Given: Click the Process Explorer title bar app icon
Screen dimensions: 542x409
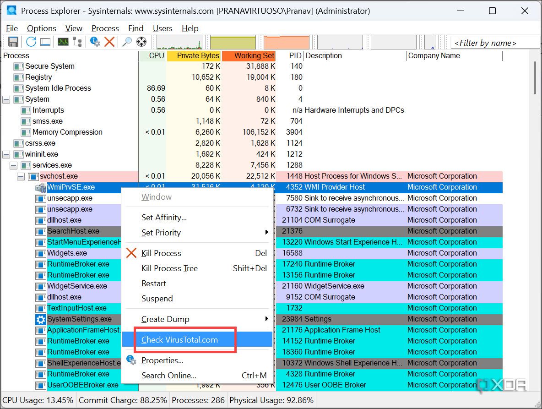Looking at the screenshot, I should click(11, 10).
